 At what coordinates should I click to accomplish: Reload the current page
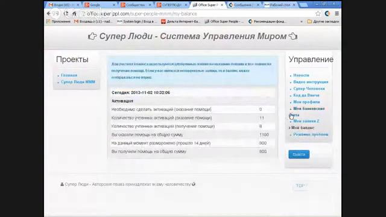point(66,13)
